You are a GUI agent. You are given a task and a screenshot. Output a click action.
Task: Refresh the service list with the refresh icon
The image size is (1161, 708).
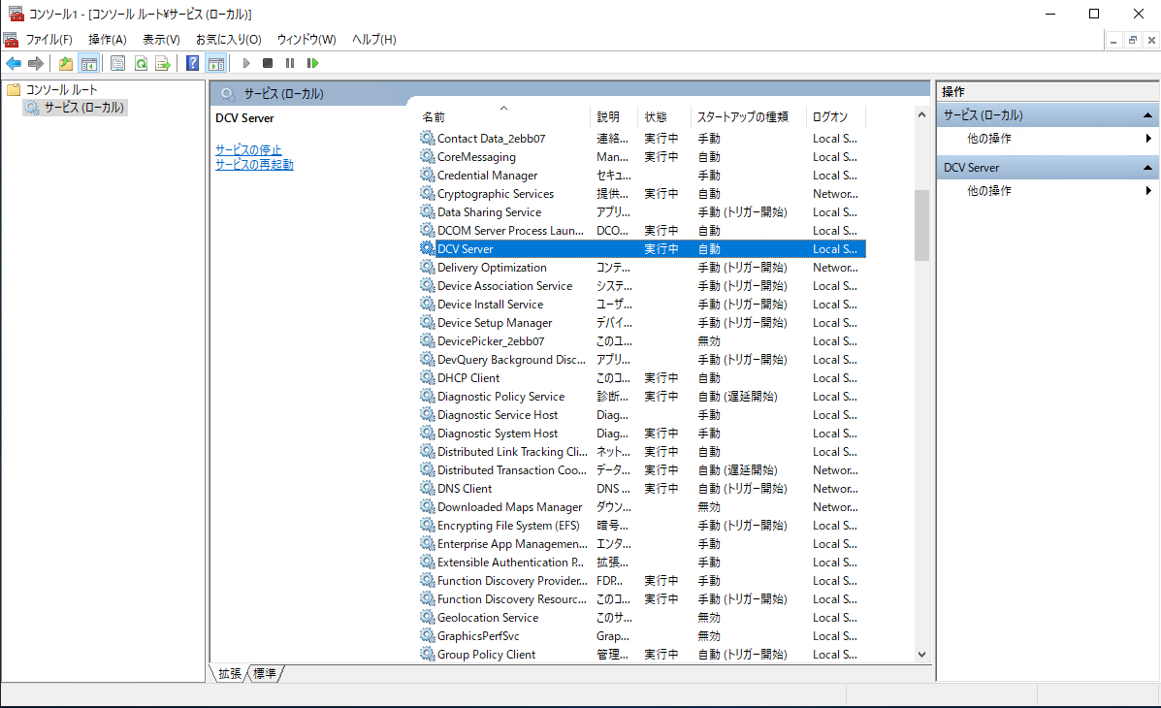tap(141, 63)
